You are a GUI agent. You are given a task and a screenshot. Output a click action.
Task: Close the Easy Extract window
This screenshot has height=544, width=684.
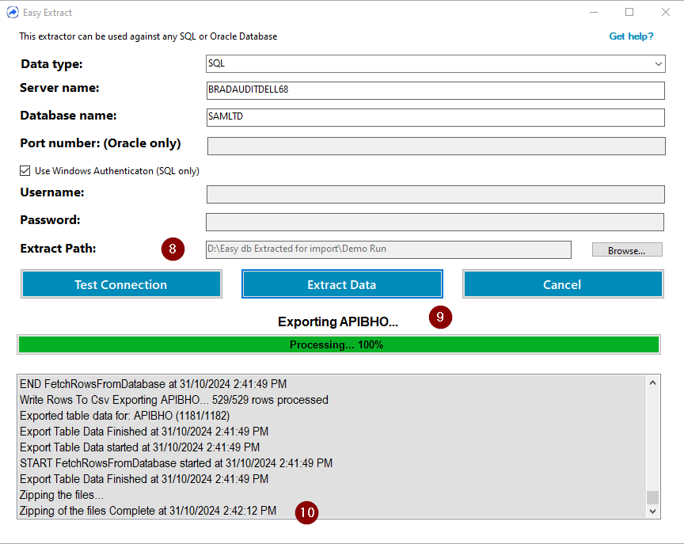click(665, 13)
